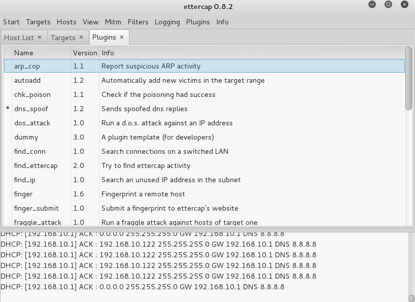Click the log pane scrollbar handle
Screen dimensions: 415x302
click(411, 298)
